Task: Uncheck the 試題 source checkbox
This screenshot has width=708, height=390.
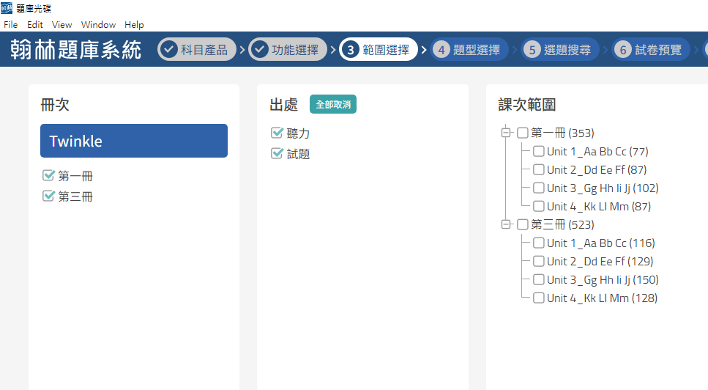Action: [x=277, y=154]
